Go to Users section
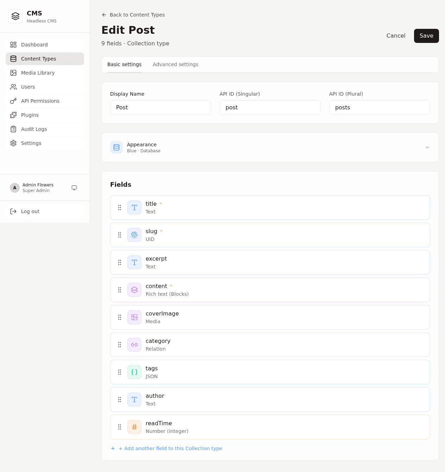The image size is (445, 472). 45,87
